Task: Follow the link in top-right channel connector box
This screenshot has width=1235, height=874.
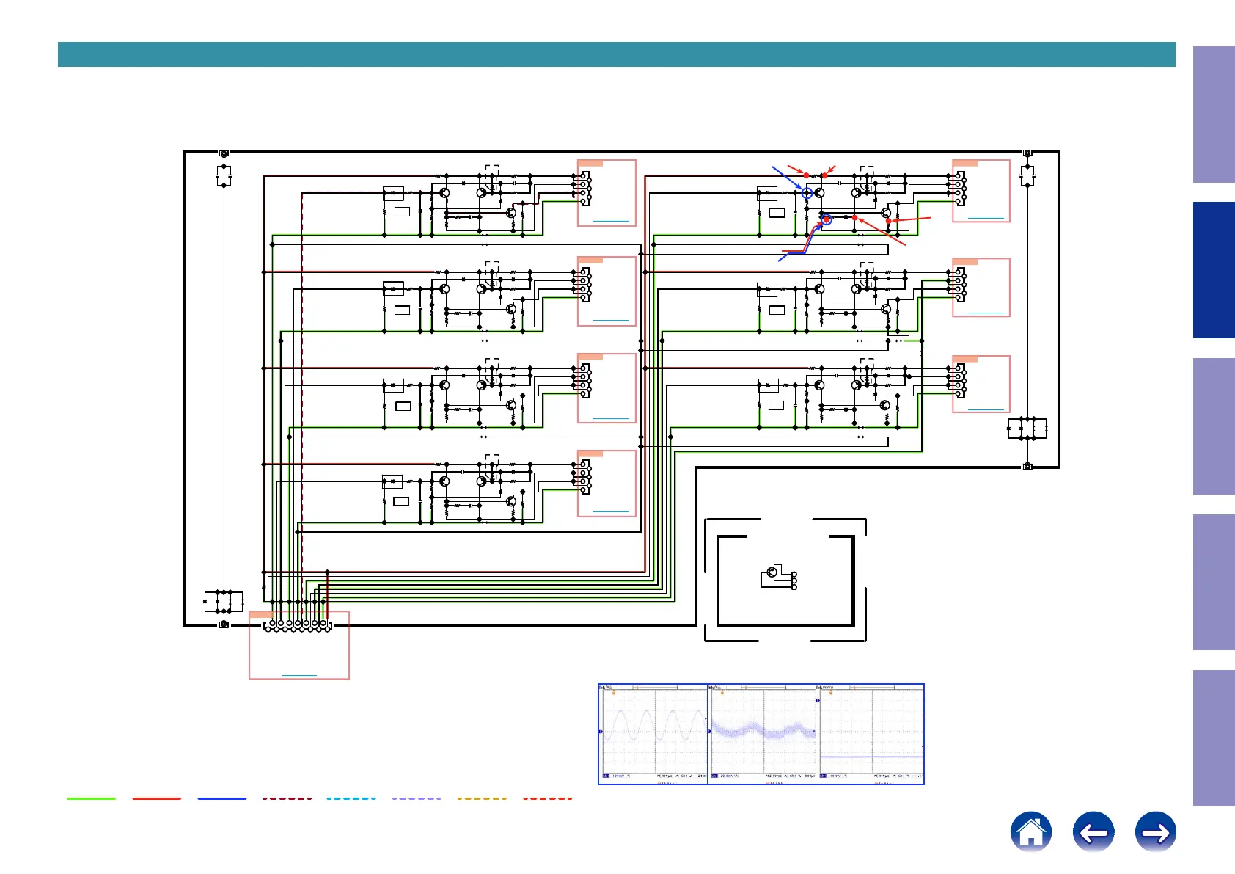Action: [x=986, y=218]
